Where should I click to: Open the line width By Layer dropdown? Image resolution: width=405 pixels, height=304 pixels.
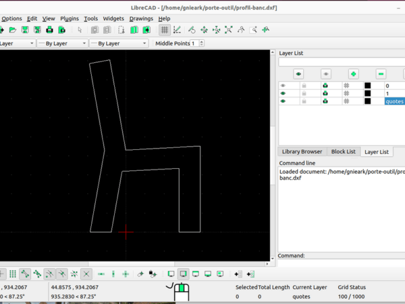coord(61,43)
